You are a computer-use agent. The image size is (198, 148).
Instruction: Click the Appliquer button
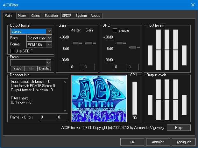tap(184, 142)
